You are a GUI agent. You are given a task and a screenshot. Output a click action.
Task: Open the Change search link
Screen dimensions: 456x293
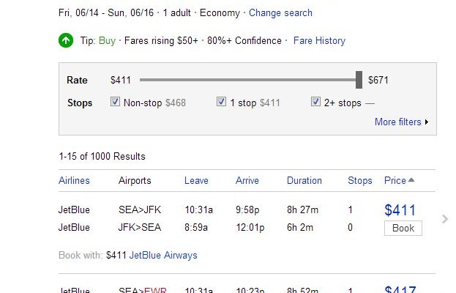[280, 13]
